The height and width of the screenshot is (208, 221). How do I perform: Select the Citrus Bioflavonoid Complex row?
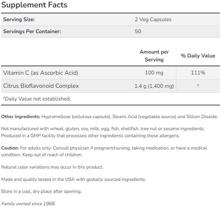click(110, 86)
